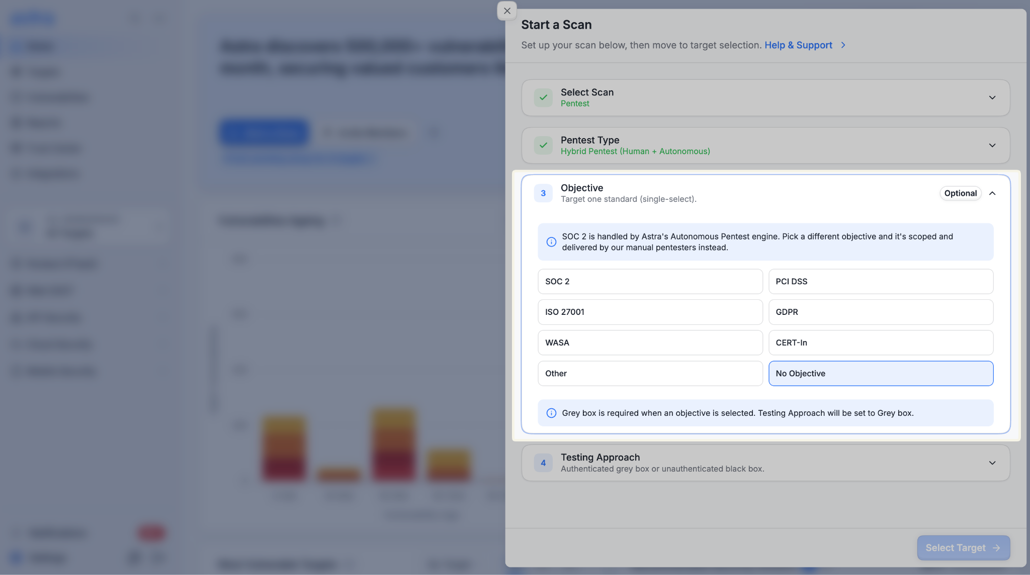Select the CERT-In objective
The image size is (1030, 575).
coord(881,343)
